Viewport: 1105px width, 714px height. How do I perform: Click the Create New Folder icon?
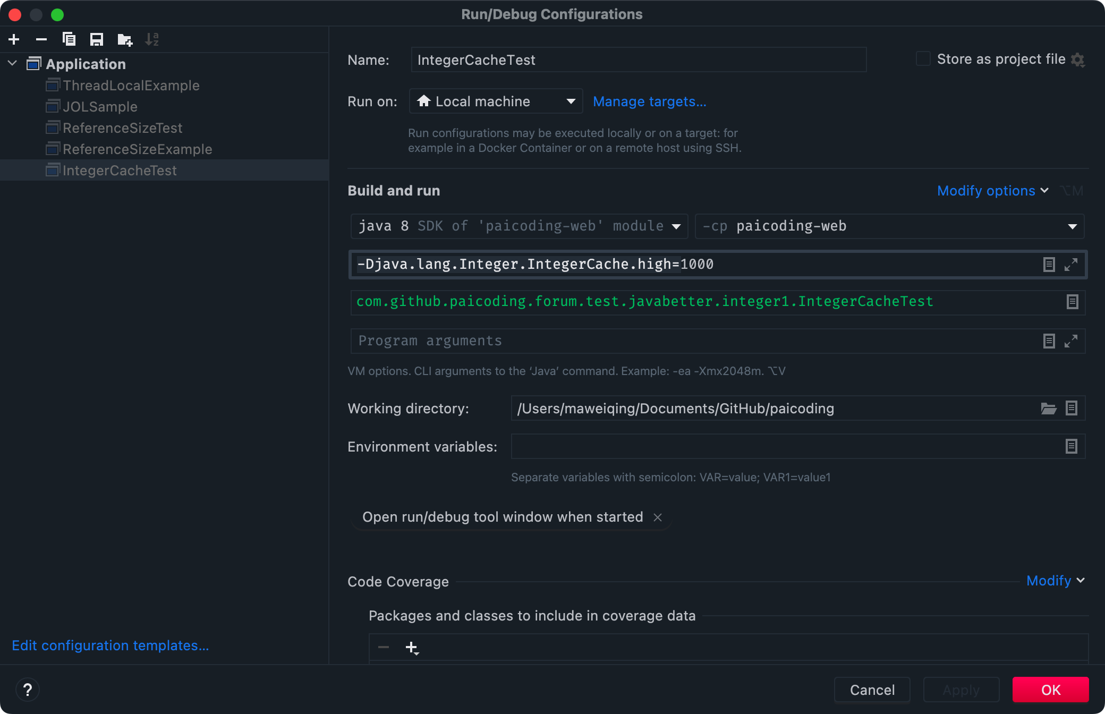pos(125,39)
